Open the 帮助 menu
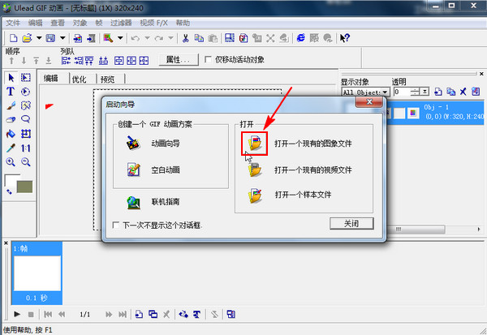Image resolution: width=487 pixels, height=335 pixels. click(x=183, y=23)
